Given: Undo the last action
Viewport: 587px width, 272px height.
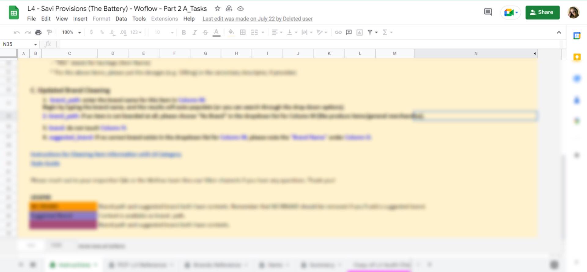Looking at the screenshot, I should (x=17, y=32).
